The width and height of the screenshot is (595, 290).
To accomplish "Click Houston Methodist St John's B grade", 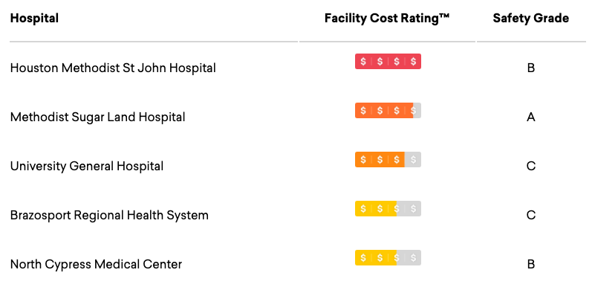I will click(531, 68).
